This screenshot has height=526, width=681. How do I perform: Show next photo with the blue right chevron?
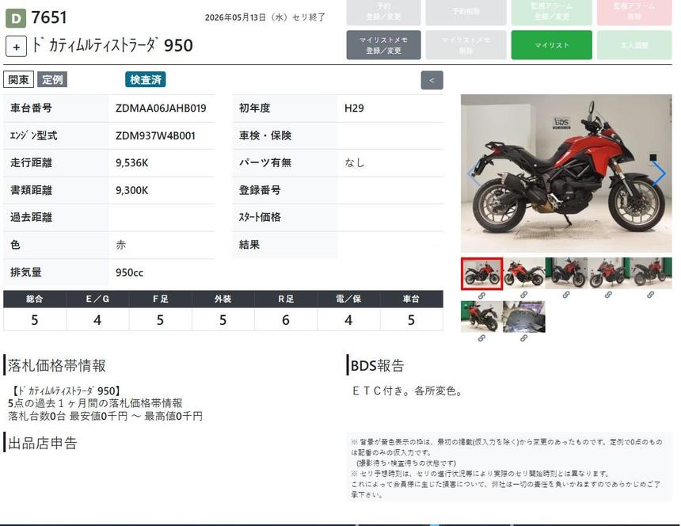659,173
